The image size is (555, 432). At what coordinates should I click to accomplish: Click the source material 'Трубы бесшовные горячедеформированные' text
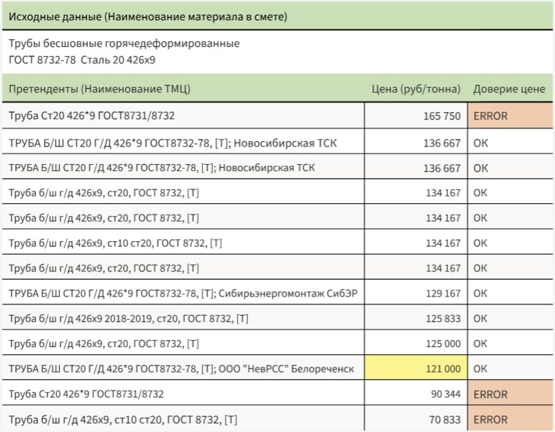click(x=124, y=43)
